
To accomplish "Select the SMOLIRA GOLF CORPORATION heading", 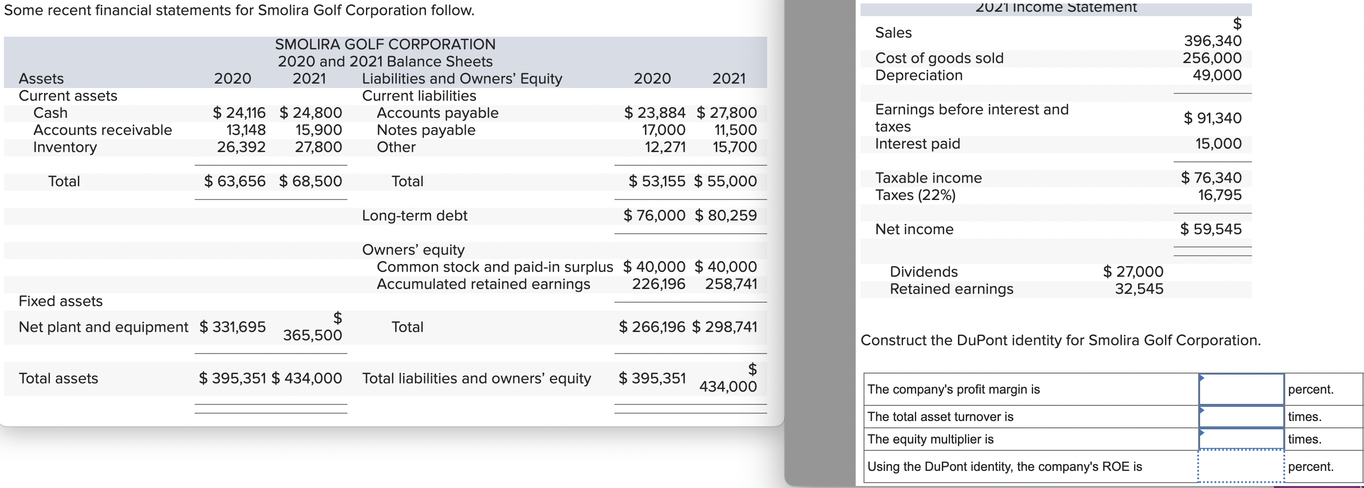I will (x=385, y=44).
